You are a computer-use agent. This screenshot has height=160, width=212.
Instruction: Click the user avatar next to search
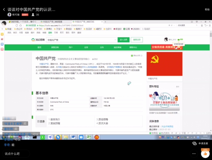[166, 40]
